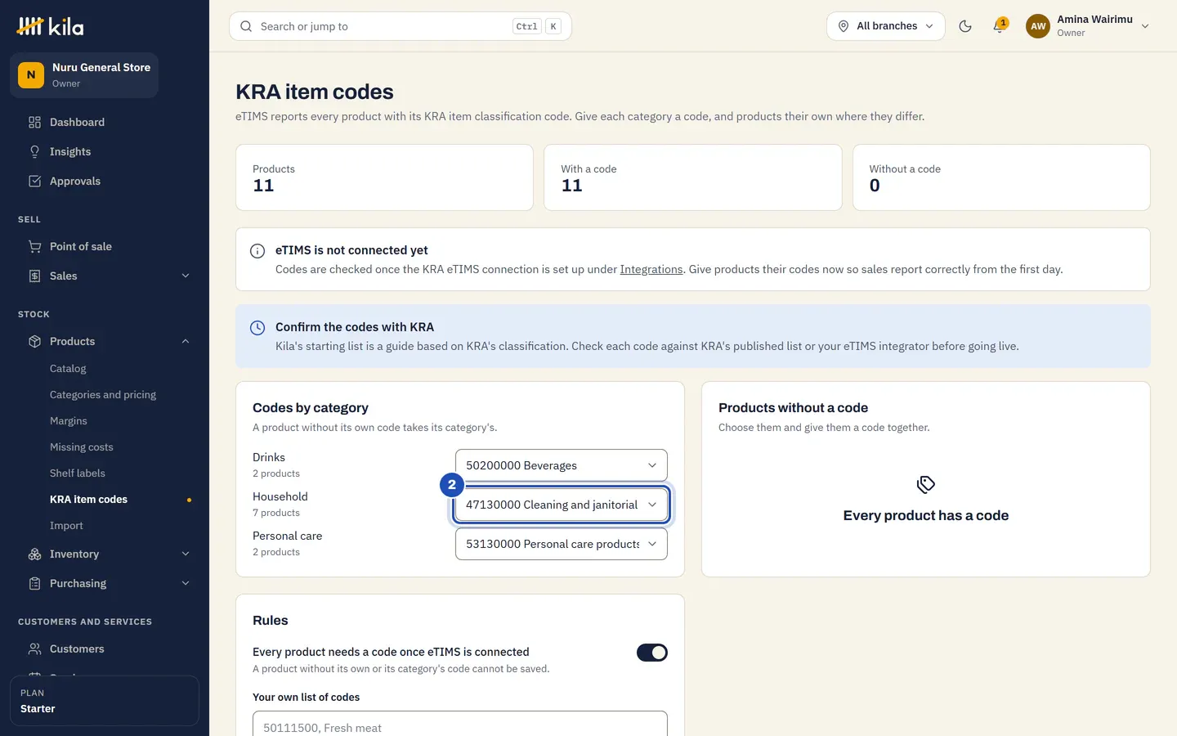Go to Catalog submenu item
The height and width of the screenshot is (736, 1177).
pyautogui.click(x=68, y=369)
